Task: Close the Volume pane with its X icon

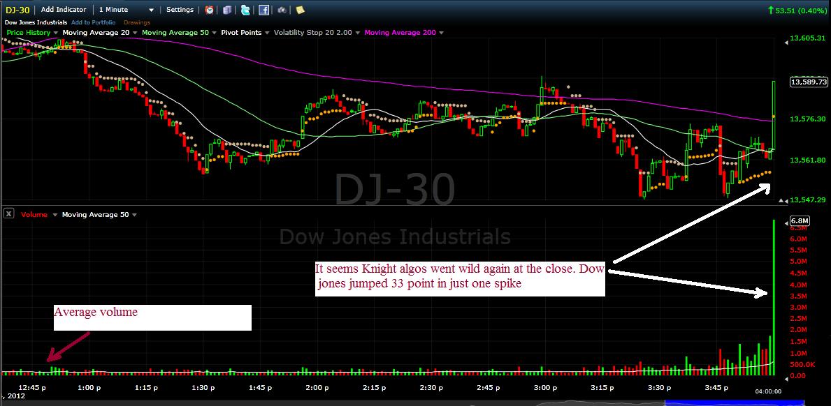Action: (8, 213)
